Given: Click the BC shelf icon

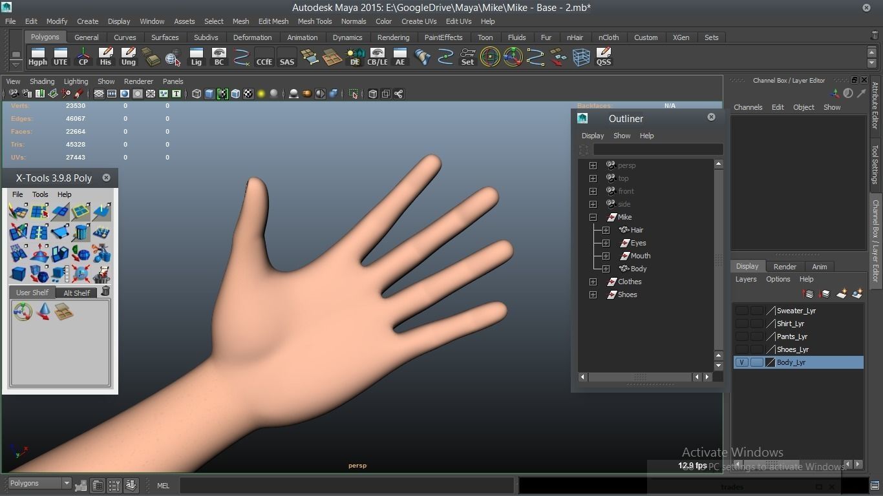Looking at the screenshot, I should (218, 57).
